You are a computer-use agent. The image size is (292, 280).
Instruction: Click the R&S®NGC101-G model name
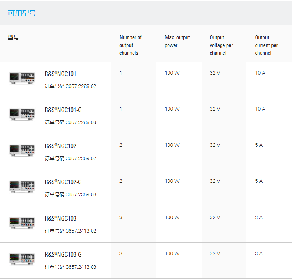click(63, 110)
